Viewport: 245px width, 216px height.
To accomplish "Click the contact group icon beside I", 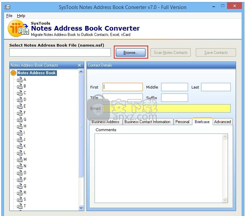I will [x=20, y=133].
